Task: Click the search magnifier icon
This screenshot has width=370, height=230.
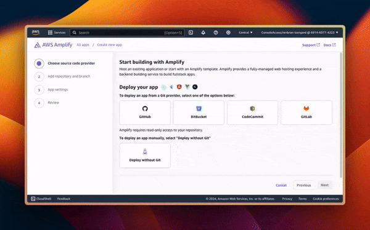Action: point(75,33)
